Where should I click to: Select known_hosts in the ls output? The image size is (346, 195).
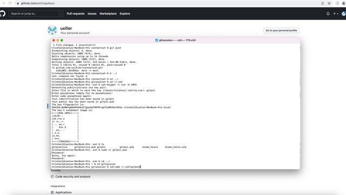coord(150,147)
